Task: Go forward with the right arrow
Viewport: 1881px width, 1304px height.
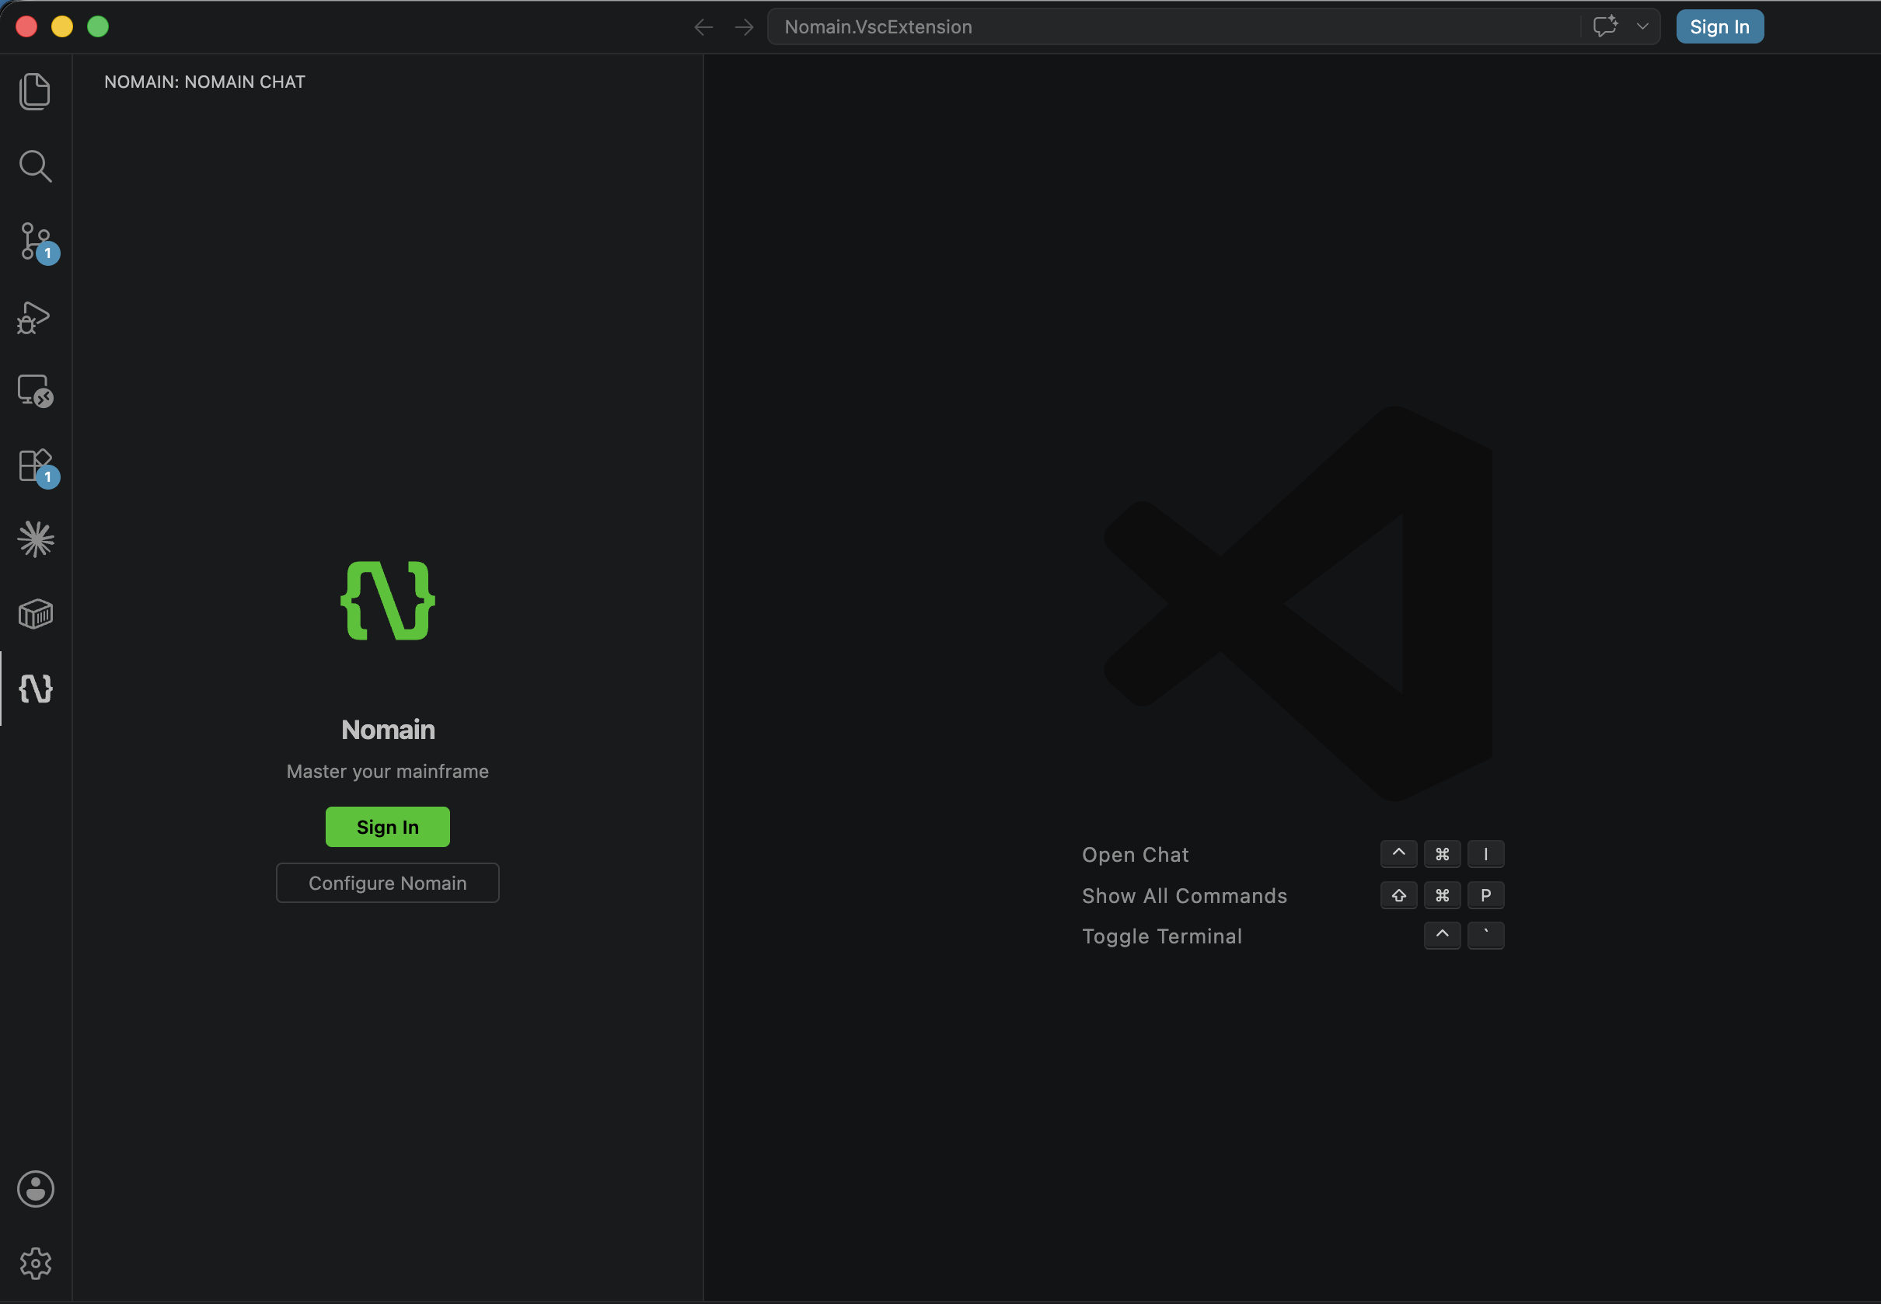Action: [744, 27]
